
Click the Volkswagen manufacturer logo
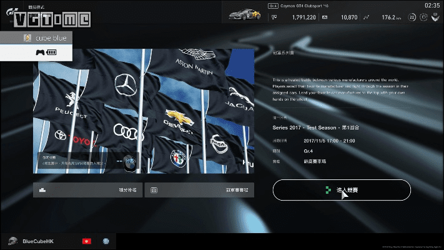106,241
